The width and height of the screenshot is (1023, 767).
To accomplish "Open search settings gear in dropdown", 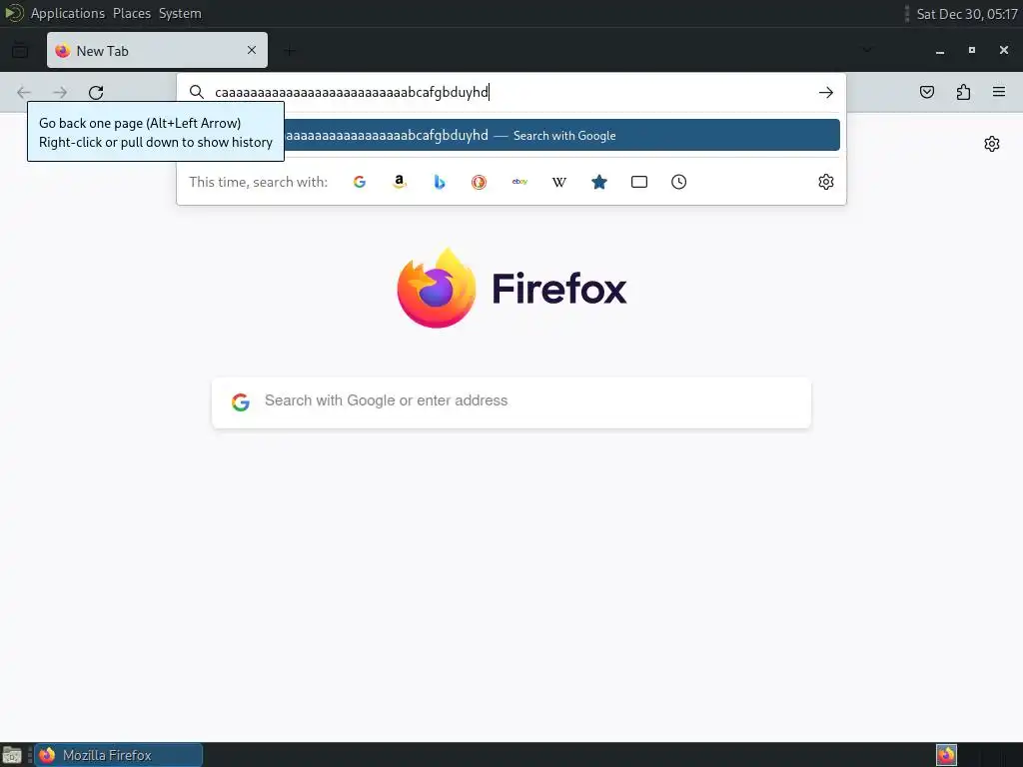I will [x=826, y=182].
